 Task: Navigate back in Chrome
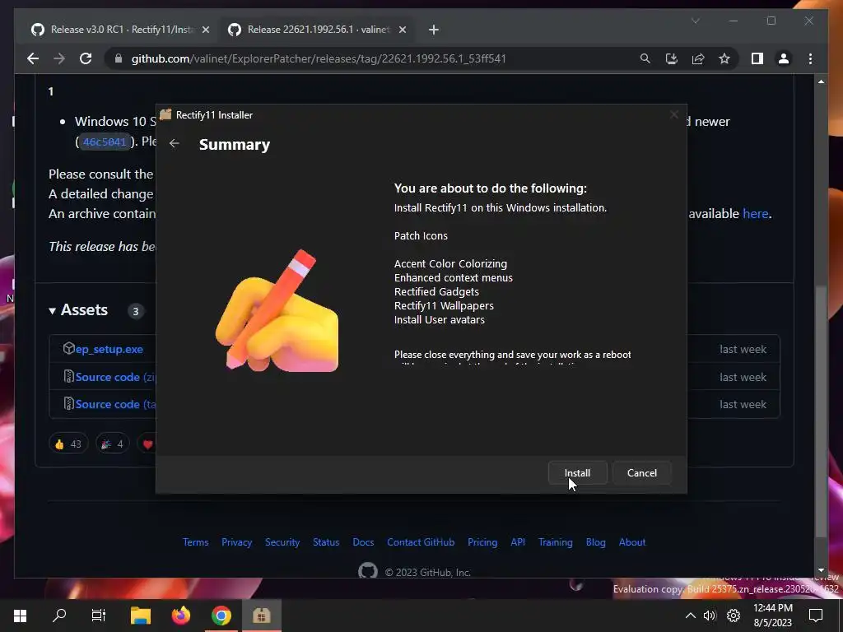pyautogui.click(x=33, y=58)
